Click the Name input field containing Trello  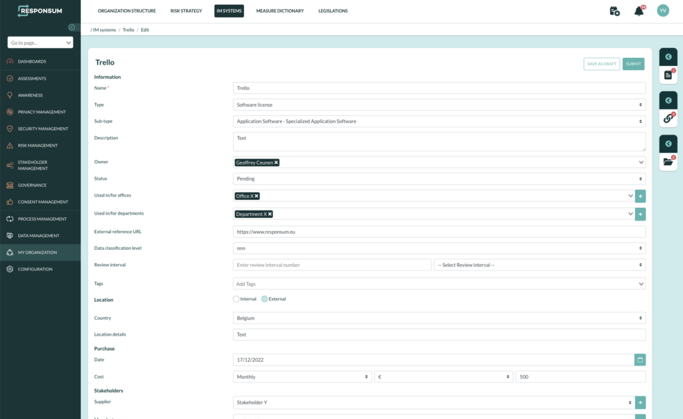(439, 88)
